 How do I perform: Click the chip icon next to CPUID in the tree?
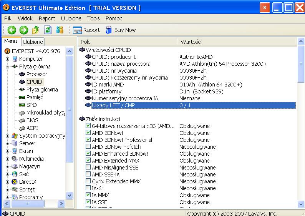pyautogui.click(x=22, y=82)
